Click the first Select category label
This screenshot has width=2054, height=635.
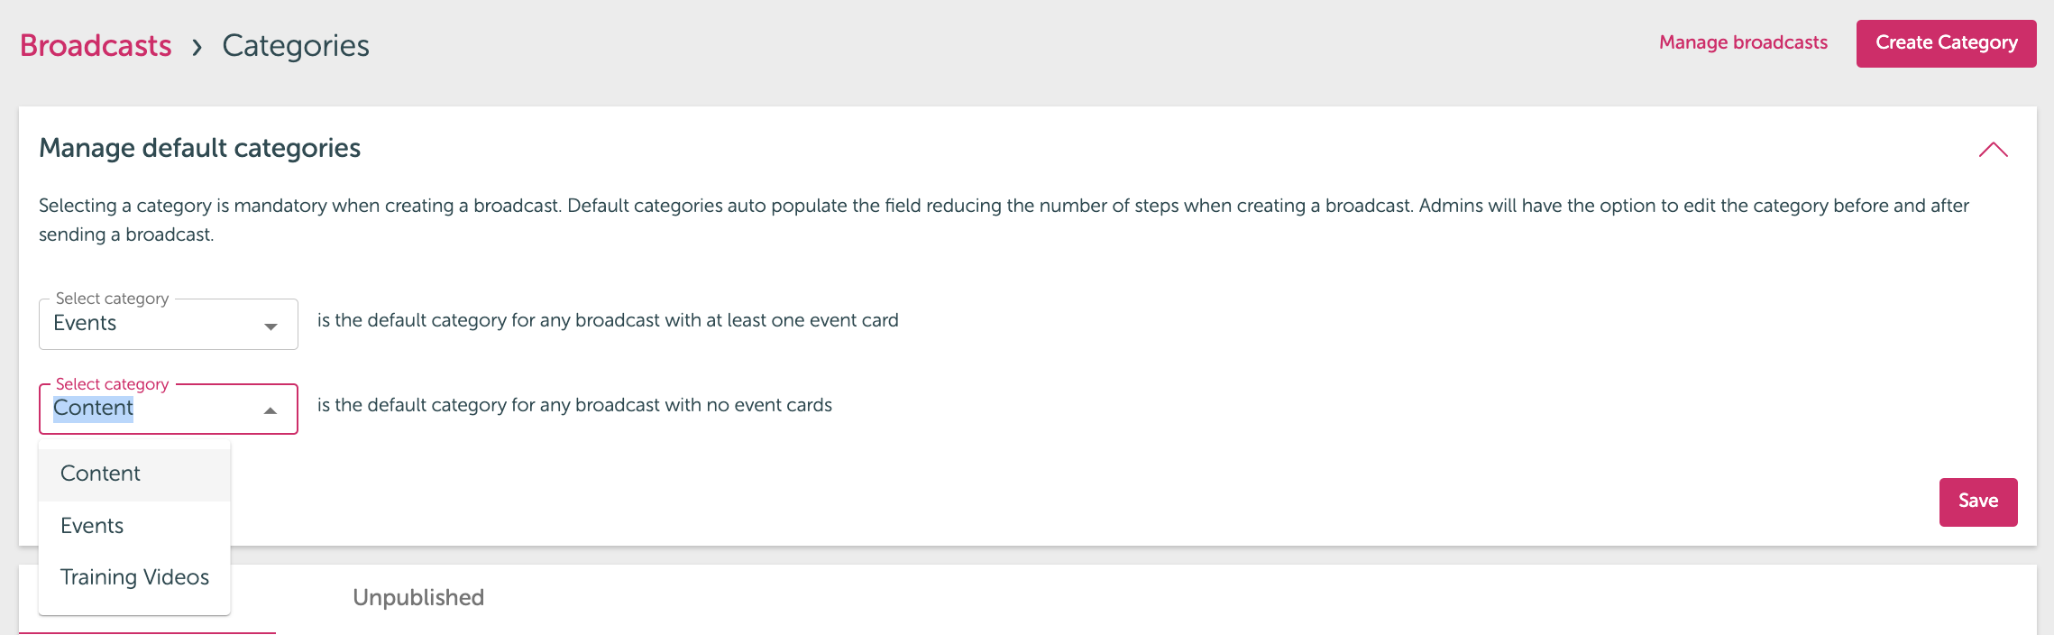(x=112, y=299)
